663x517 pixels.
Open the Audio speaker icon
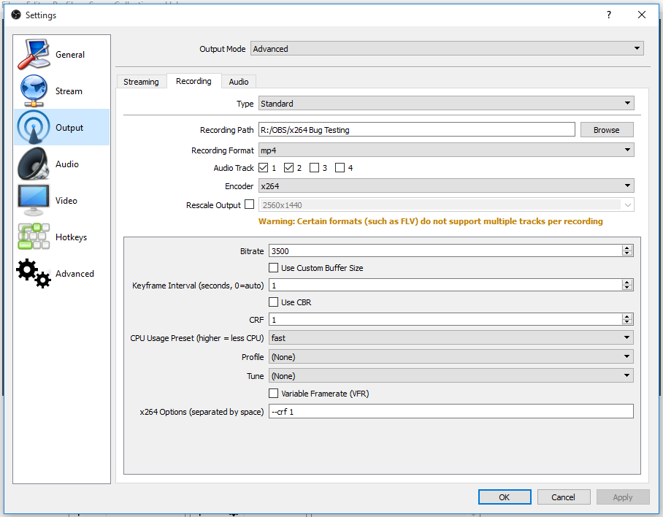click(x=34, y=164)
